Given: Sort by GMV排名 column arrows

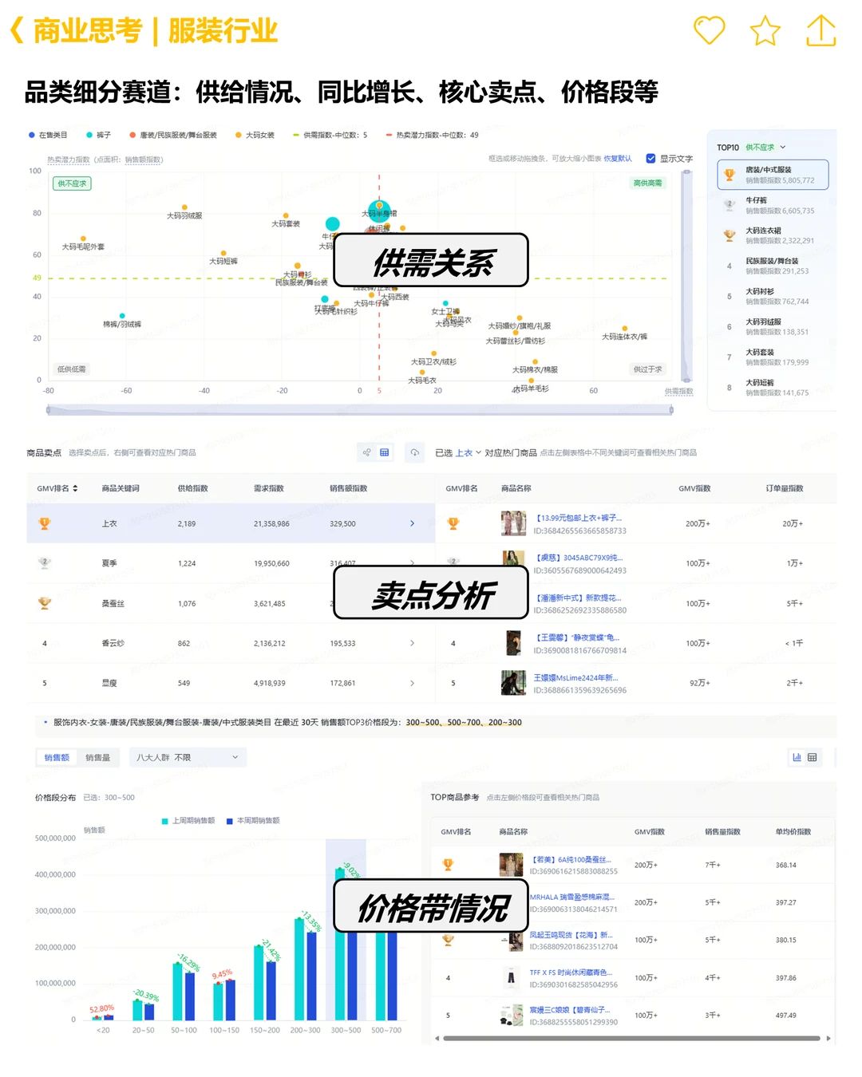Looking at the screenshot, I should pos(75,488).
